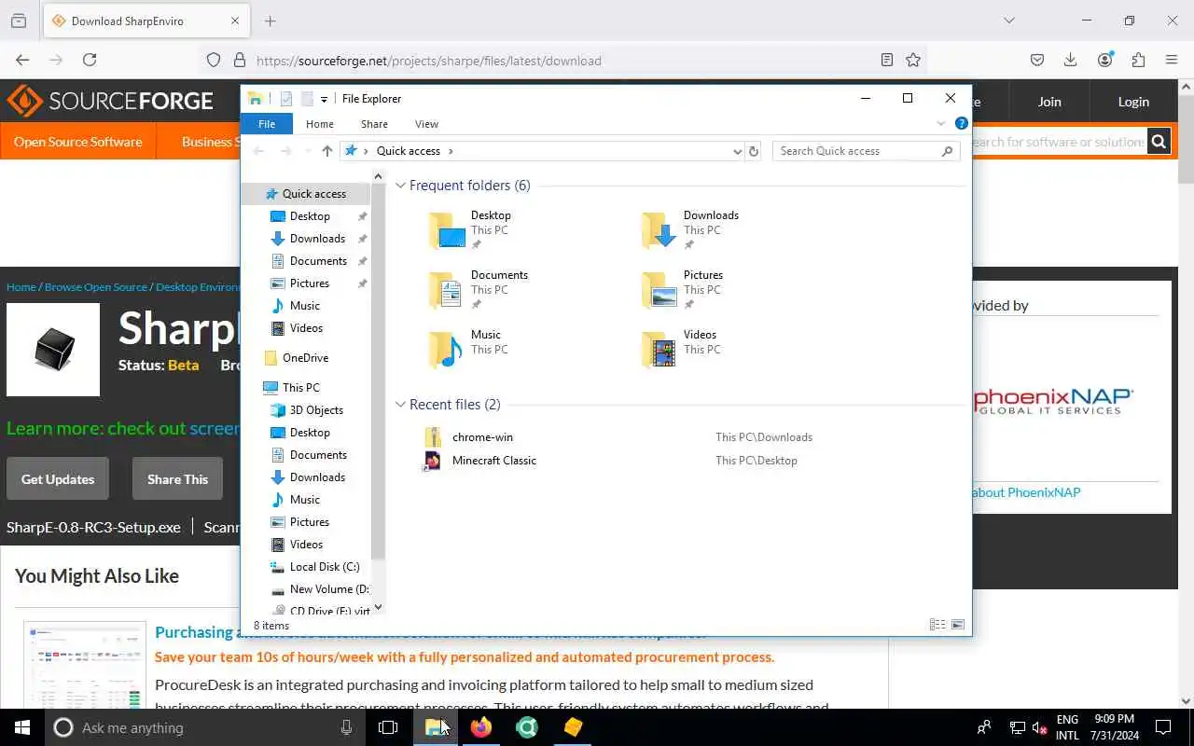This screenshot has height=746, width=1194.
Task: Open the notification center icon
Action: pos(1163,727)
